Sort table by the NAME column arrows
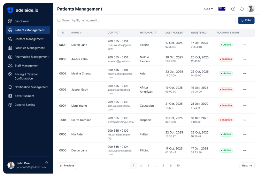Image resolution: width=262 pixels, height=177 pixels. (x=81, y=33)
